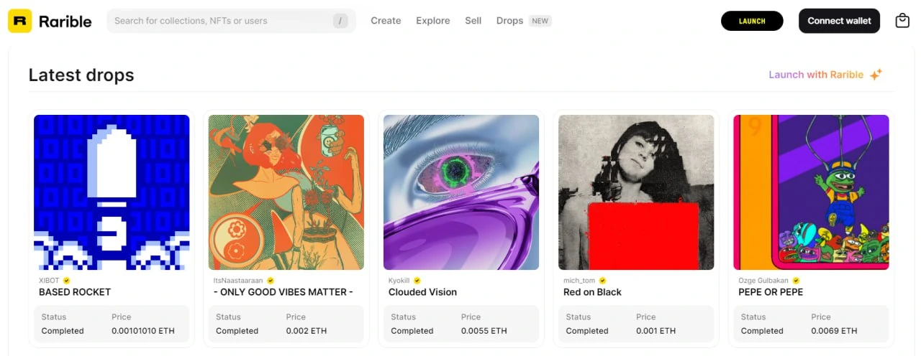Click verified badge next to mich_tom
The width and height of the screenshot is (921, 356).
tap(603, 281)
